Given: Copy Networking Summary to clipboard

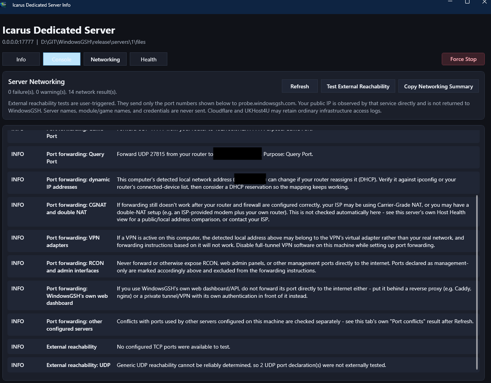Looking at the screenshot, I should pyautogui.click(x=439, y=86).
